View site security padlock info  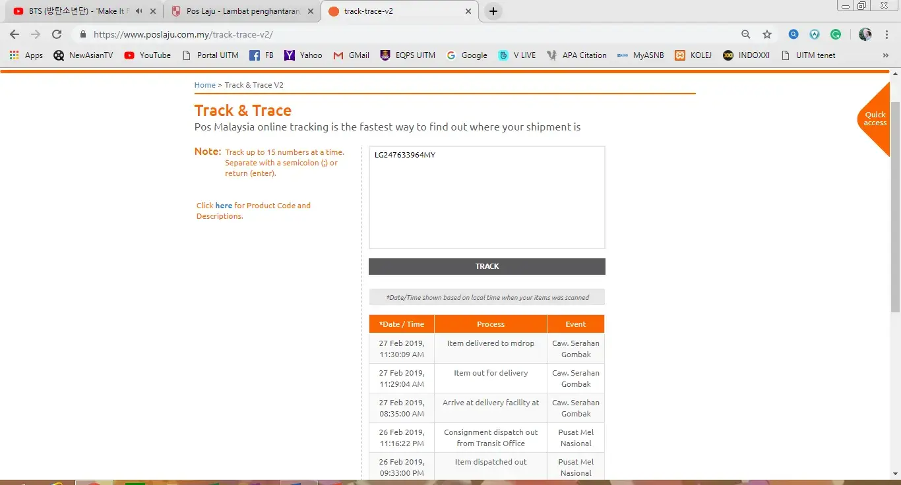click(82, 34)
